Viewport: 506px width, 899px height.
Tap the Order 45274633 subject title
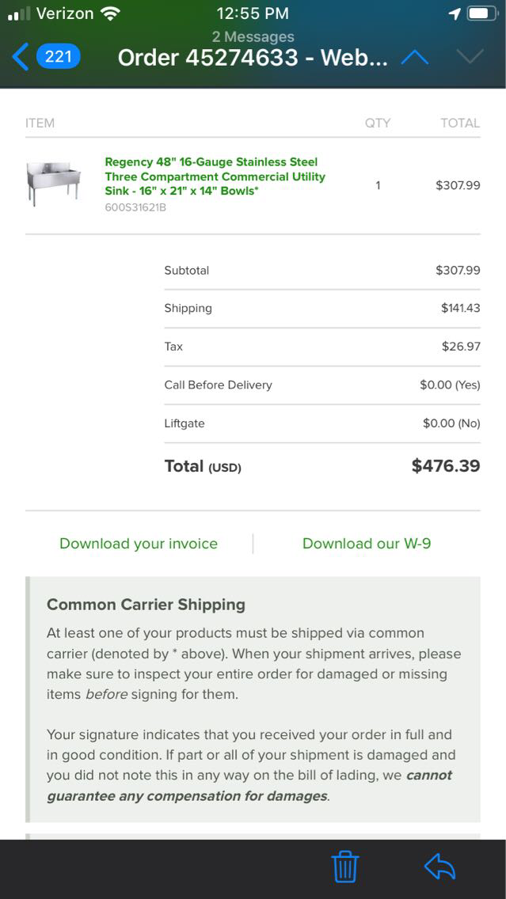pos(253,58)
